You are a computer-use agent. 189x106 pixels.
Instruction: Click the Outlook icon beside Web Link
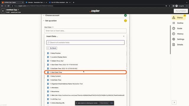(x=48, y=95)
